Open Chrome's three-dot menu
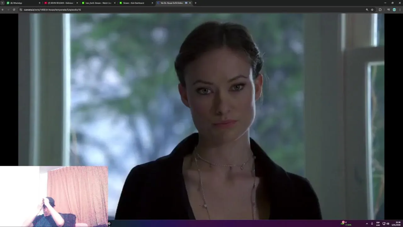Image resolution: width=403 pixels, height=227 pixels. click(x=400, y=10)
